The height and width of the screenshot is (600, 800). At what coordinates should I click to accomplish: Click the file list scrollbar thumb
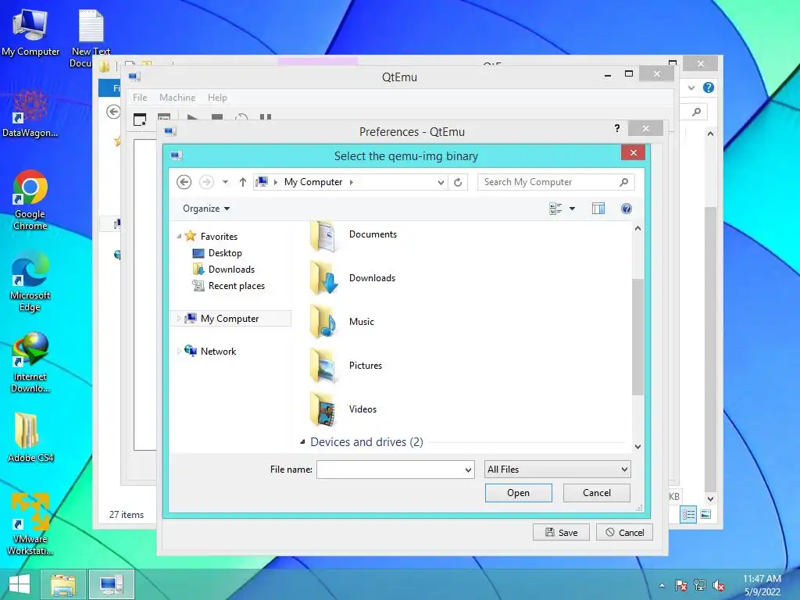pyautogui.click(x=637, y=337)
